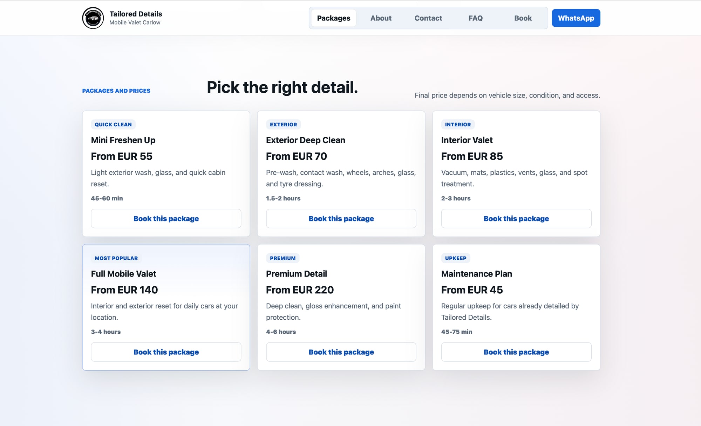The image size is (701, 426).
Task: Select the Book nav item
Action: pyautogui.click(x=523, y=18)
